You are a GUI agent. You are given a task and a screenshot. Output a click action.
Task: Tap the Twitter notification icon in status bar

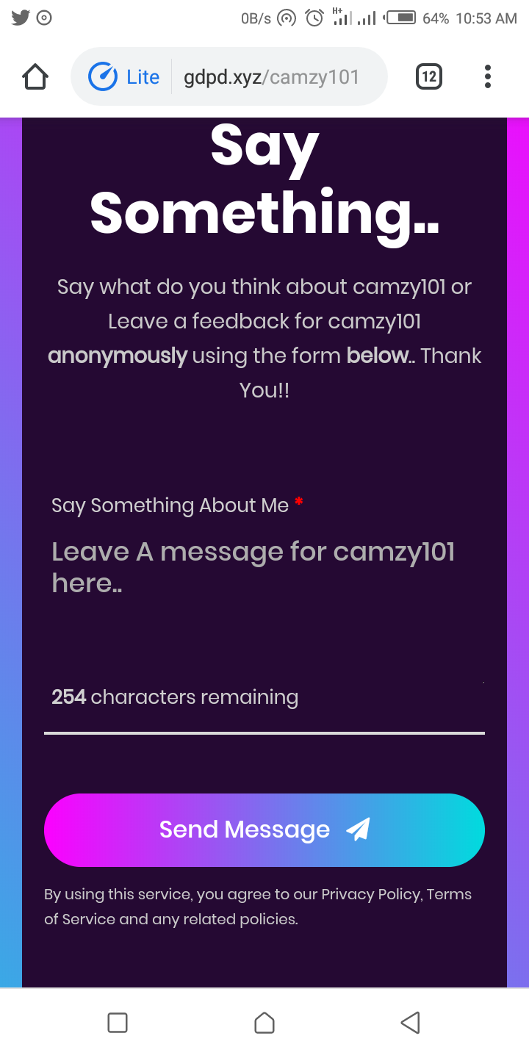point(21,18)
